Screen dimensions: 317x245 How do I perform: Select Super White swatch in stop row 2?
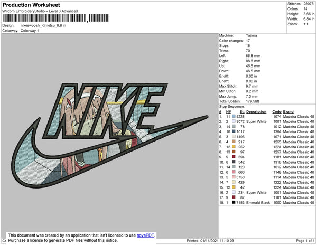(234, 121)
